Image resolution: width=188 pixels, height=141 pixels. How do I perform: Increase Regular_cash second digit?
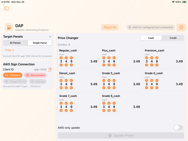click(x=66, y=58)
